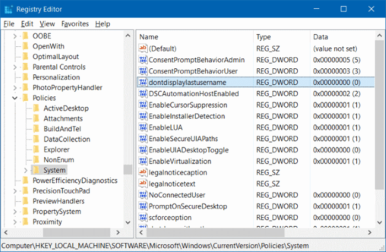Click the values pane scroll down arrow
386x252 pixels.
click(379, 222)
